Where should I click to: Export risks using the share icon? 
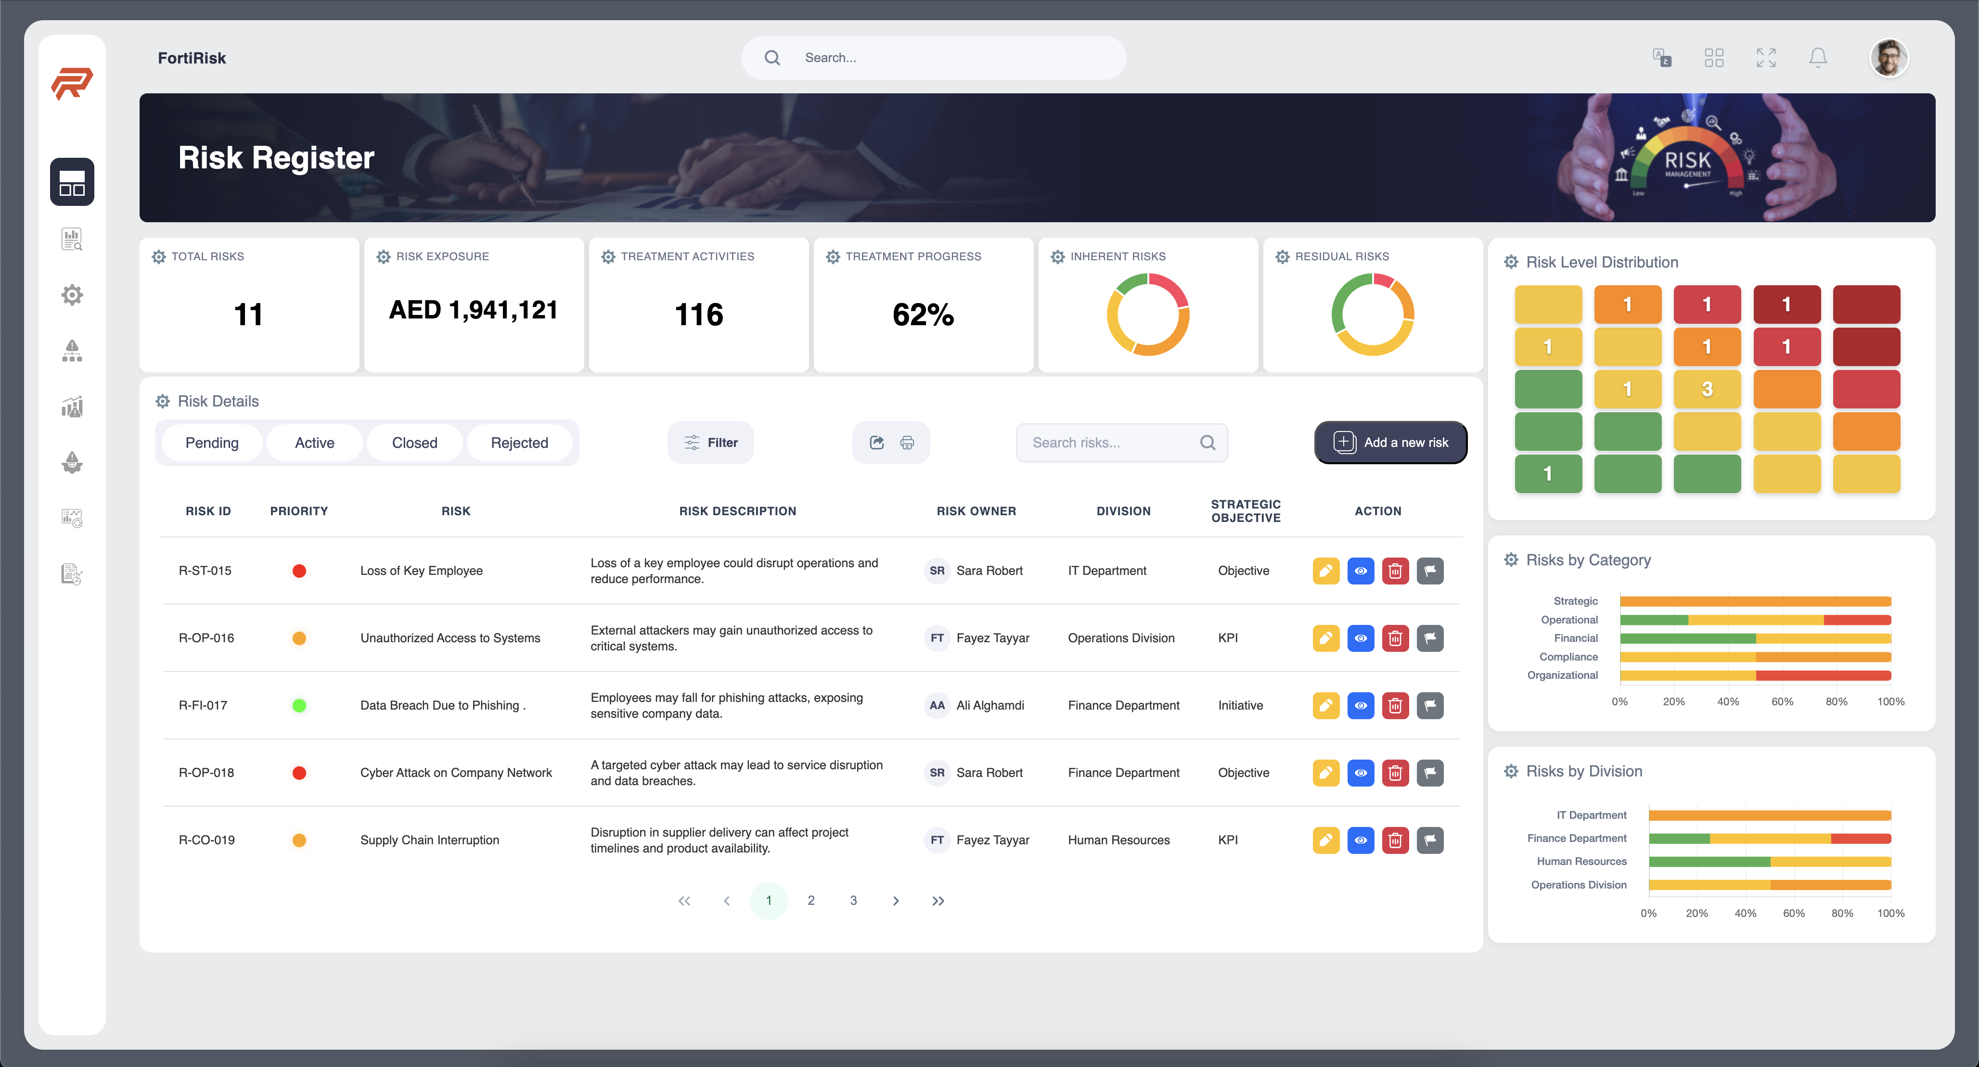tap(876, 443)
